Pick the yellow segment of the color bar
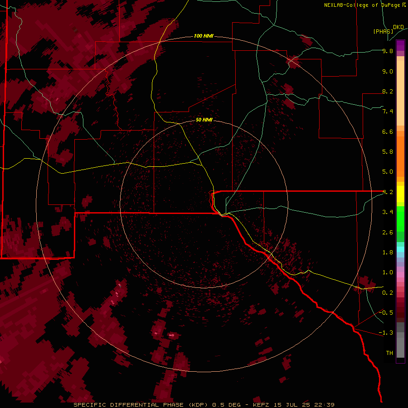The height and width of the screenshot is (408, 408). click(x=400, y=194)
